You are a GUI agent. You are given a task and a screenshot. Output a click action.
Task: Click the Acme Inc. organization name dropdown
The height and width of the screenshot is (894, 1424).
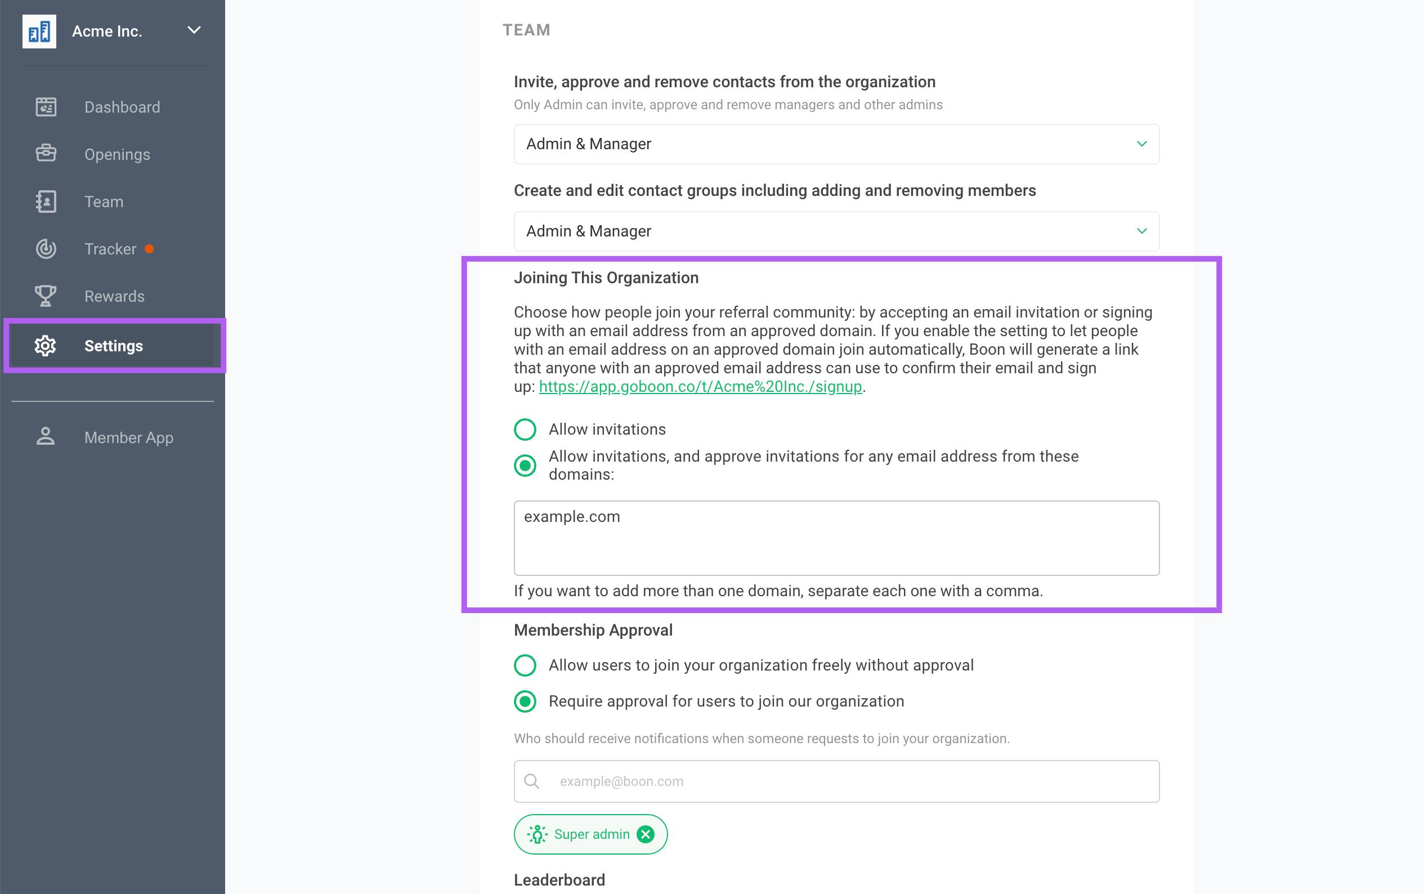pos(110,30)
